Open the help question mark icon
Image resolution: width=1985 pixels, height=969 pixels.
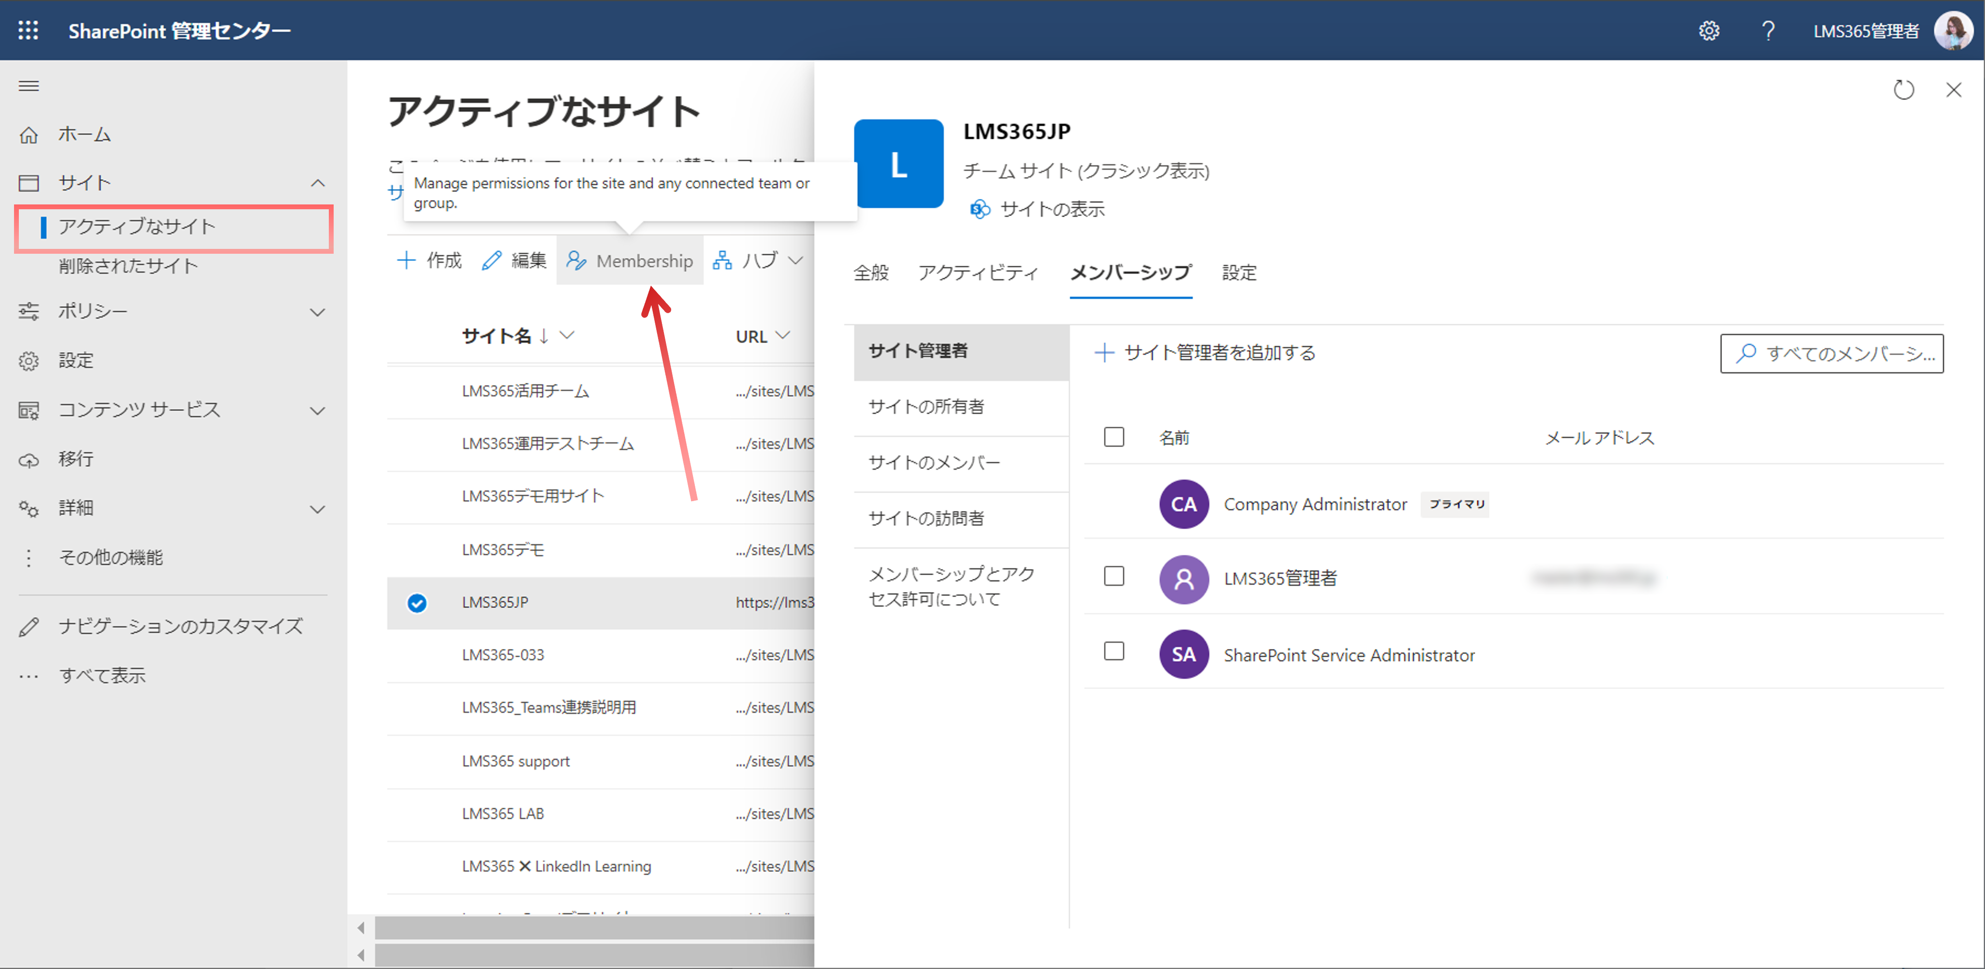pyautogui.click(x=1768, y=31)
